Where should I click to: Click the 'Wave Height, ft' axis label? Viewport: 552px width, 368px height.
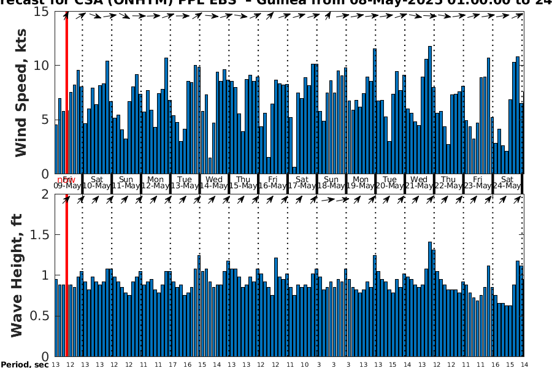coord(17,275)
